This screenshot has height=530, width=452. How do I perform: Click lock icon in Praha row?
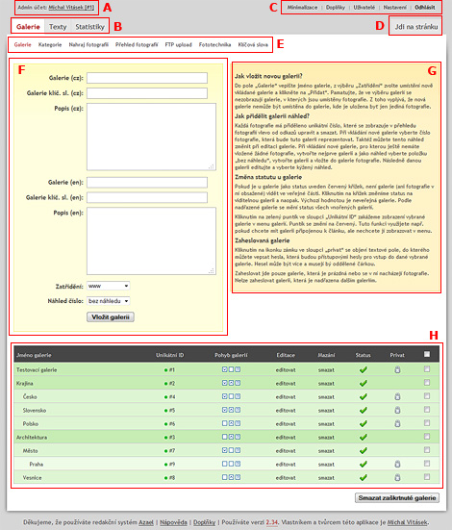tap(397, 464)
